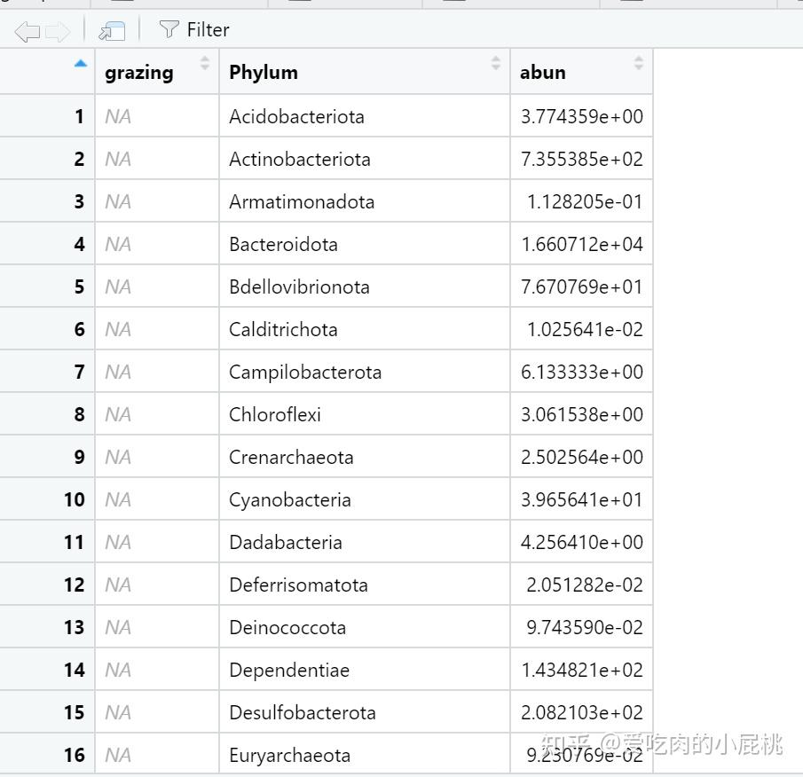Screen dimensions: 803x777
Task: Select the Actinobacteriota cell
Action: pyautogui.click(x=365, y=159)
